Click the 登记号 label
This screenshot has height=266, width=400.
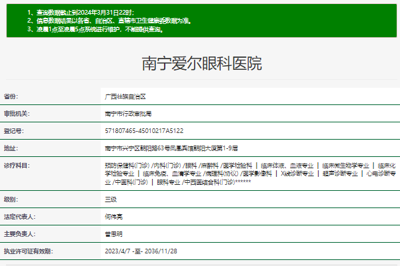[x=14, y=131]
